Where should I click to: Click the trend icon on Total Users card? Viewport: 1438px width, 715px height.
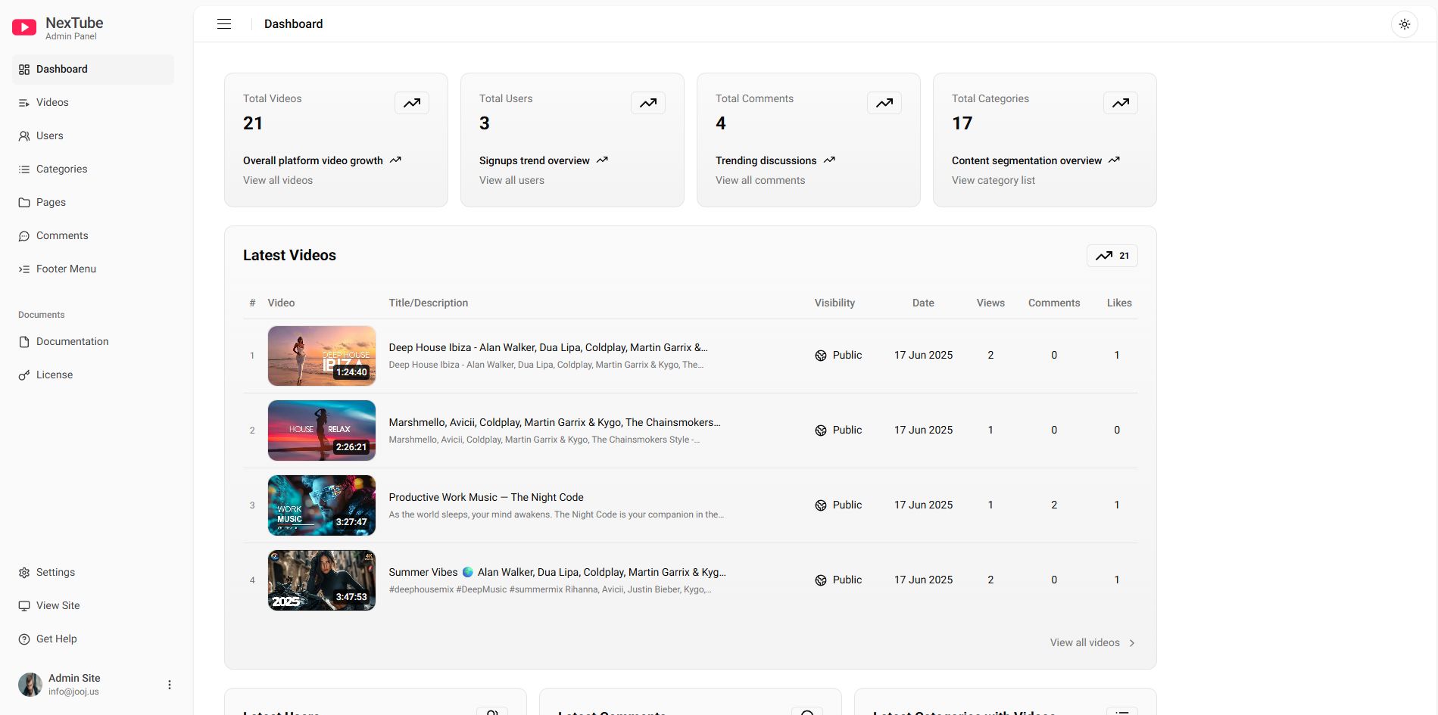coord(648,103)
